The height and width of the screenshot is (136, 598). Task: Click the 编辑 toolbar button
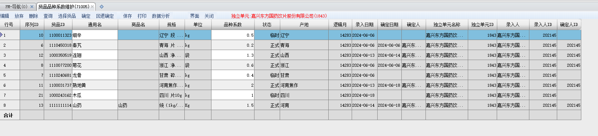click(x=4, y=16)
